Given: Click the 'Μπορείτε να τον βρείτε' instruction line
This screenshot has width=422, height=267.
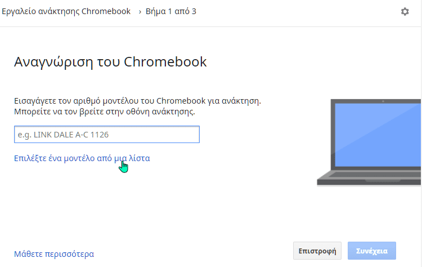Looking at the screenshot, I should click(105, 112).
